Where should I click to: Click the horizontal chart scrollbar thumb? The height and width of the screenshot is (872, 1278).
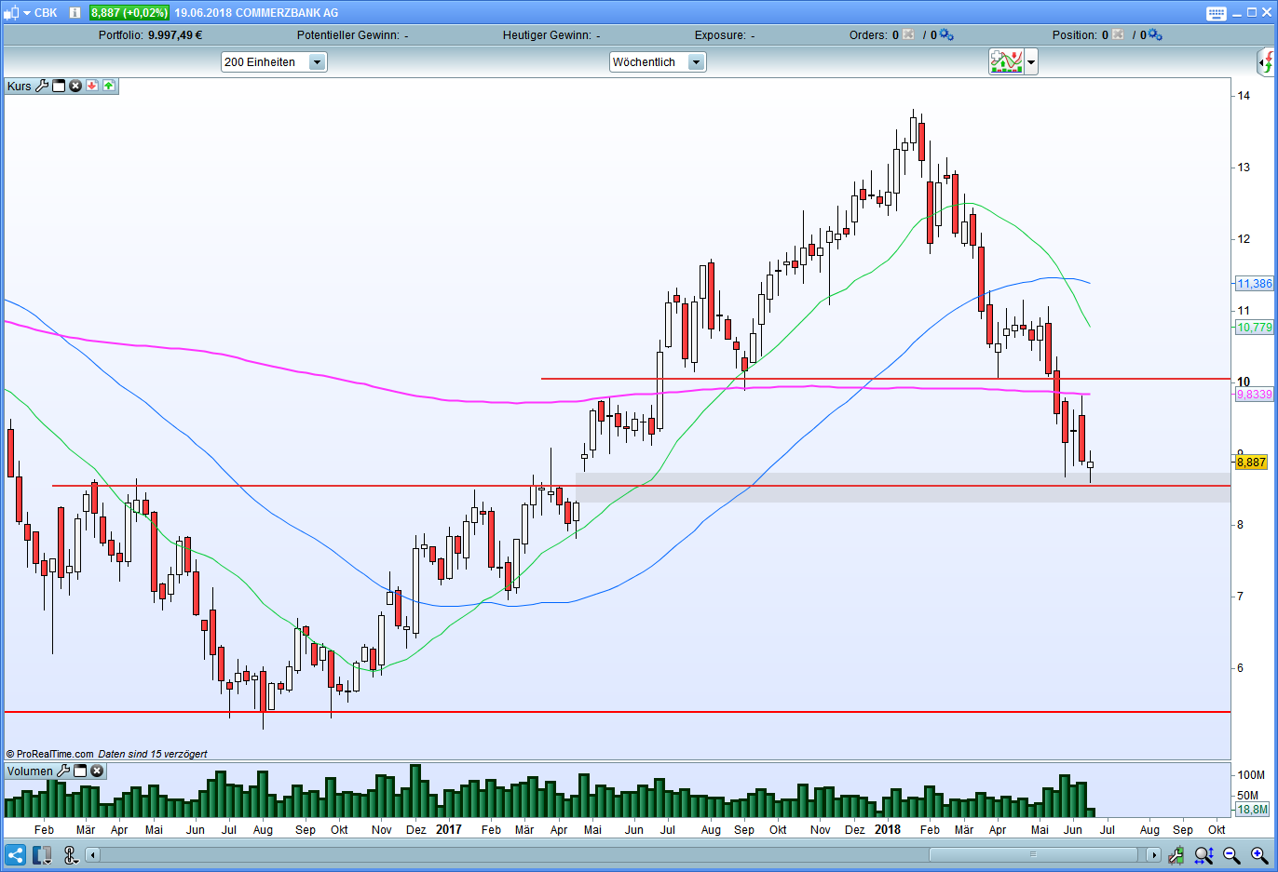(x=1032, y=854)
